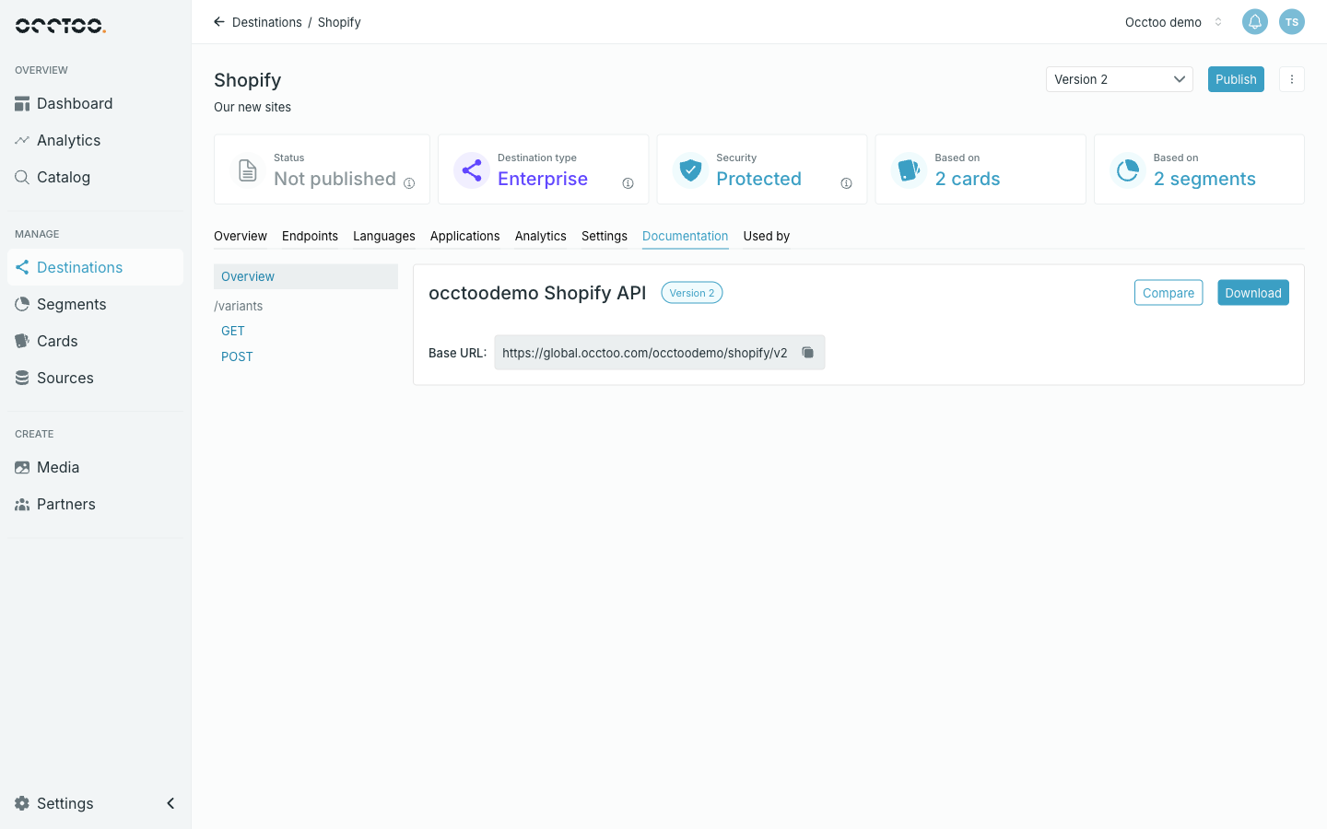
Task: Open the 2 cards link
Action: 968,179
